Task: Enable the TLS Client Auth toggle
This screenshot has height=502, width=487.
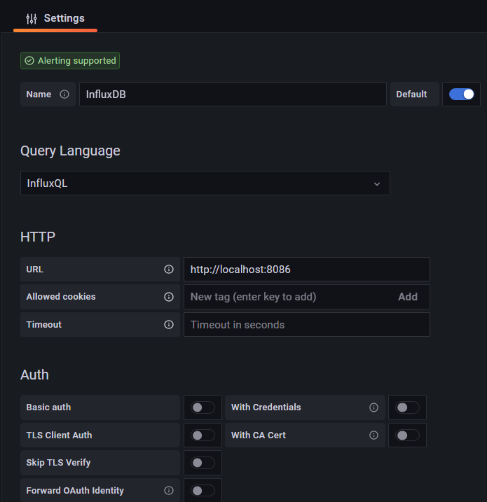Action: [x=203, y=435]
